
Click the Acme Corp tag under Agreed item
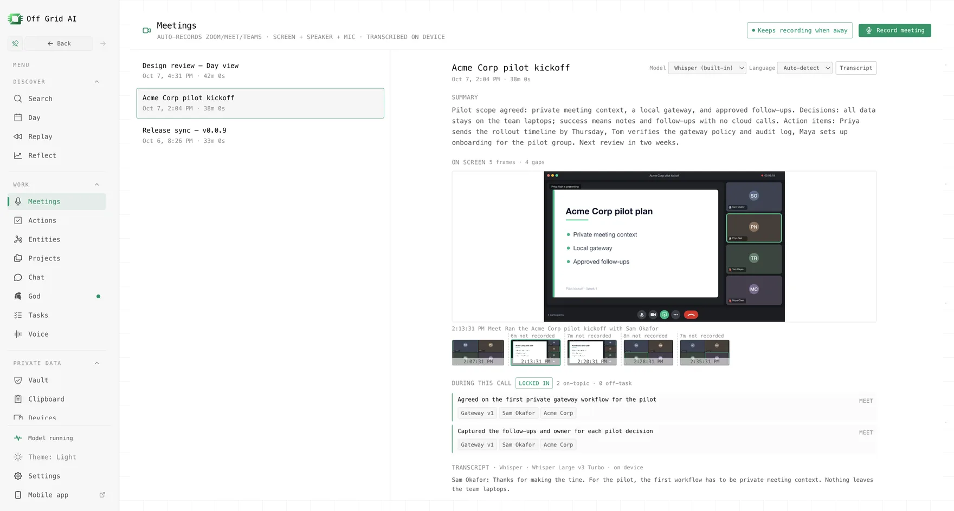point(558,413)
